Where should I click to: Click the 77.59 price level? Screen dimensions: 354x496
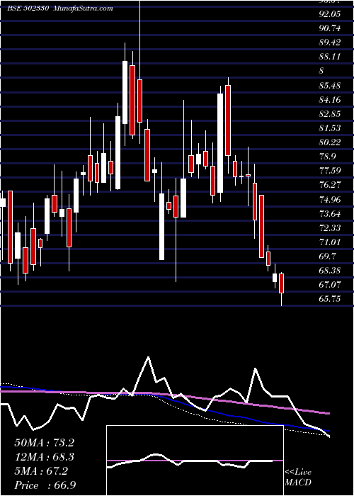coord(330,171)
